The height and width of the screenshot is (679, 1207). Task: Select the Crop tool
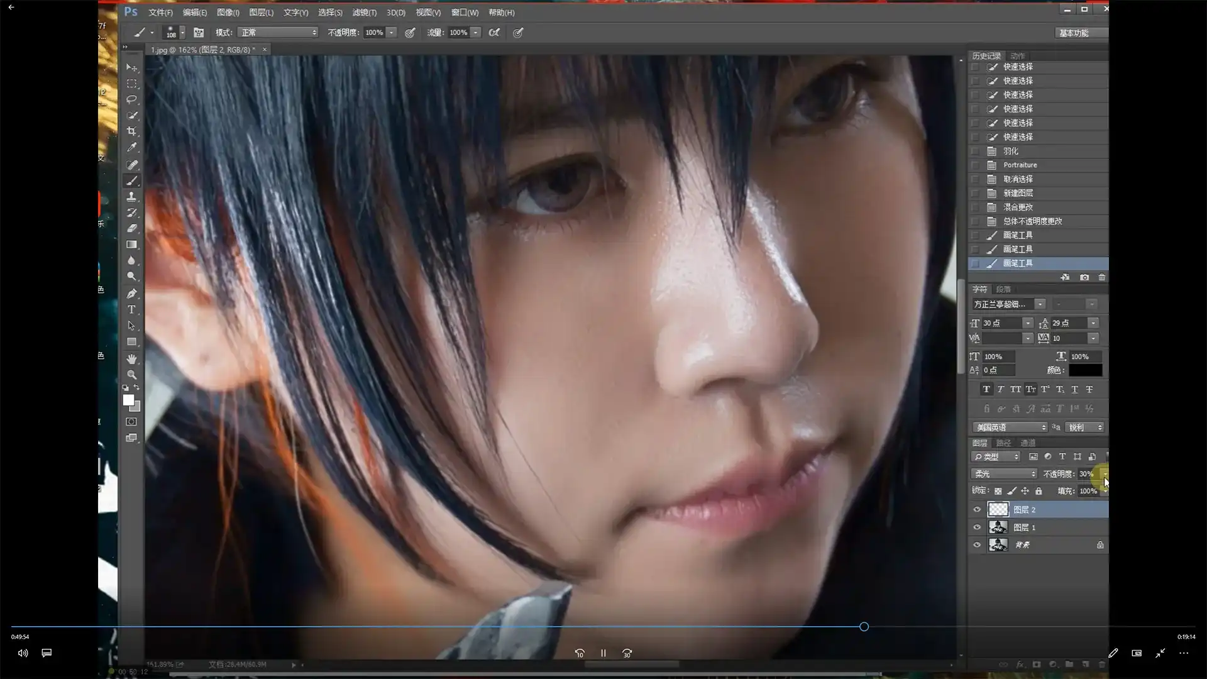coord(131,131)
